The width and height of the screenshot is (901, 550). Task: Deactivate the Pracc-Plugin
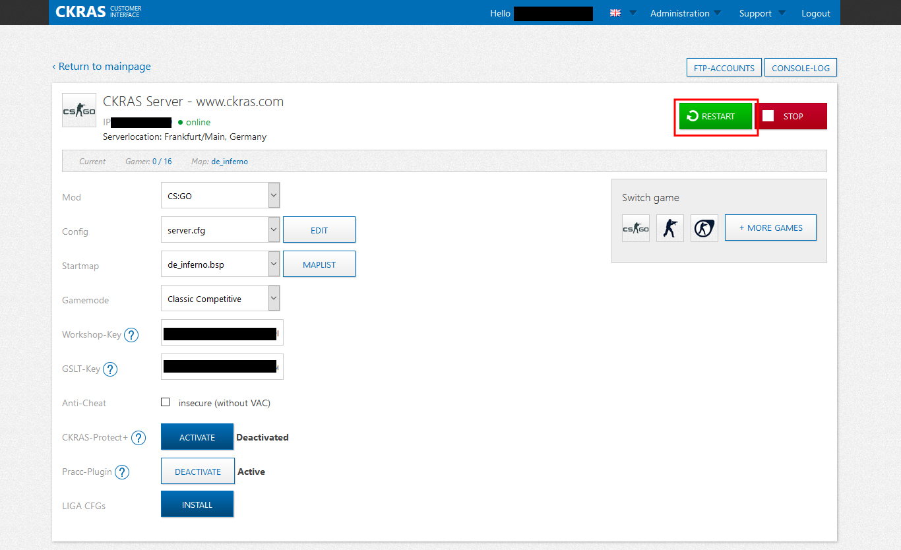tap(198, 472)
